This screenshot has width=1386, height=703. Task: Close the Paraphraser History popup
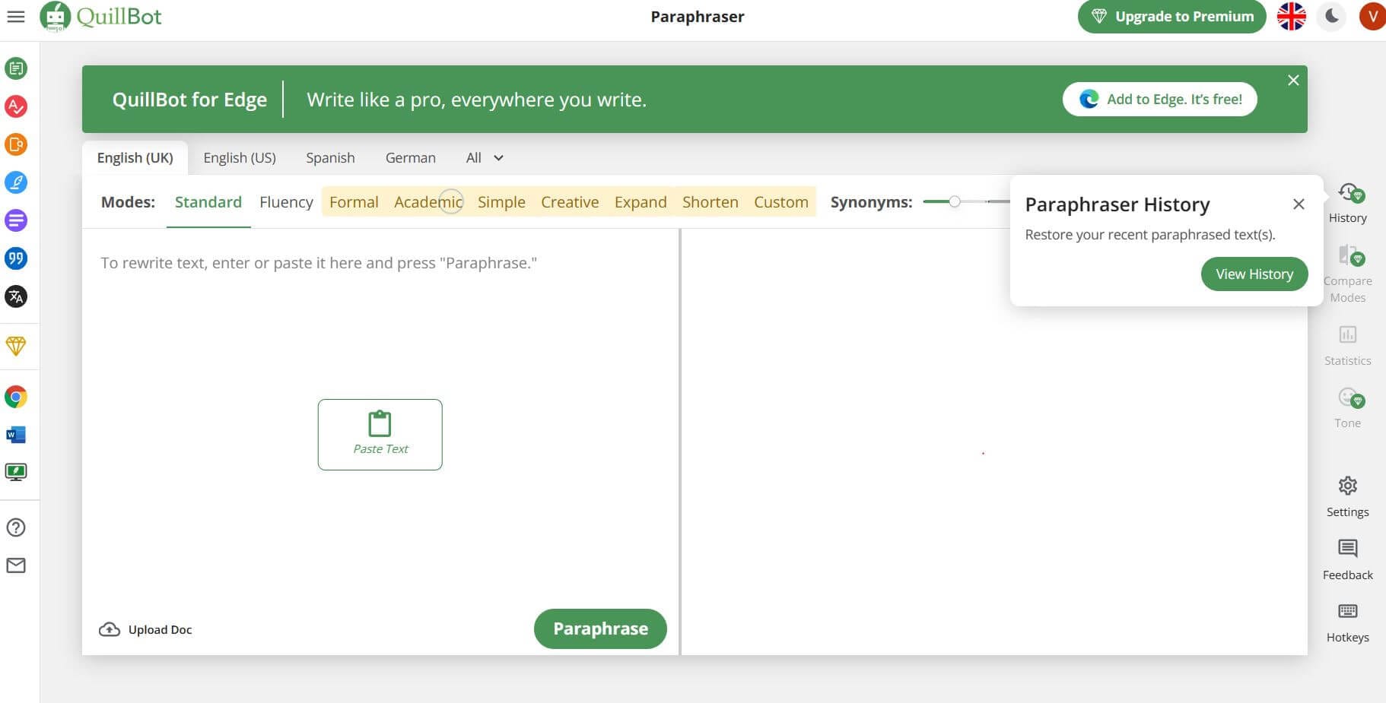coord(1299,204)
